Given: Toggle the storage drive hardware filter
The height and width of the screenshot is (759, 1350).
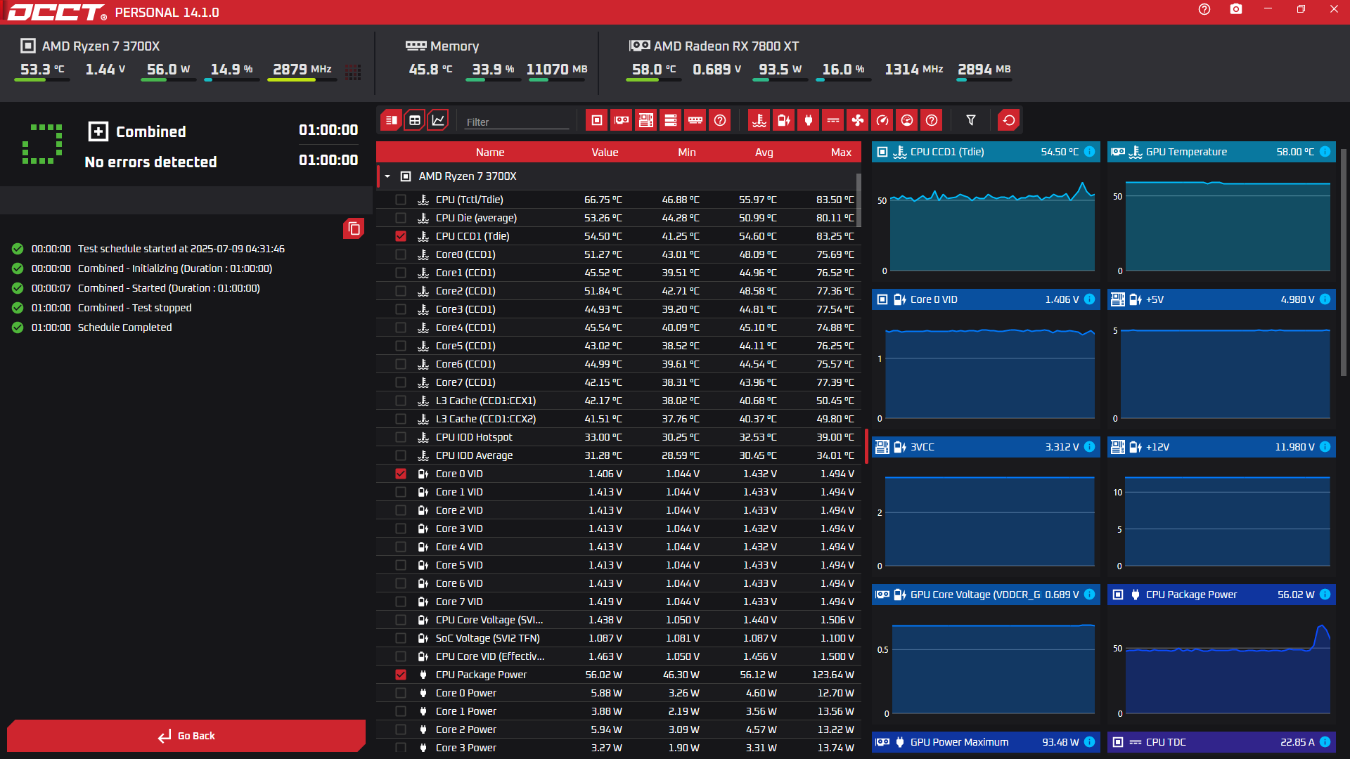Looking at the screenshot, I should click(x=671, y=120).
